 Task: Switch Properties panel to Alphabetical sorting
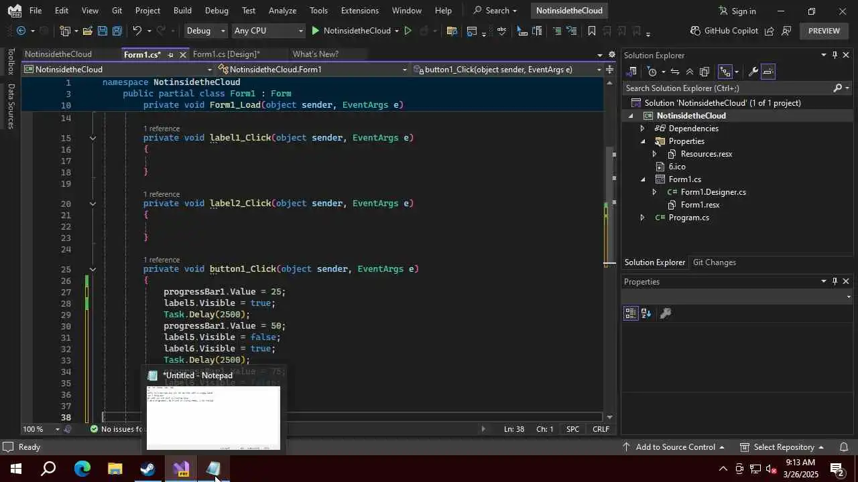(x=646, y=313)
